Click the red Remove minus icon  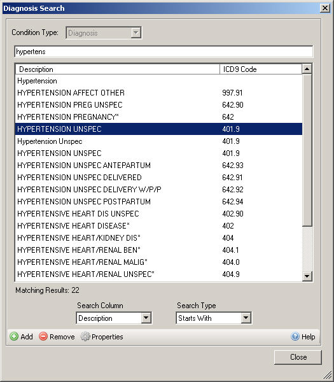coord(43,336)
